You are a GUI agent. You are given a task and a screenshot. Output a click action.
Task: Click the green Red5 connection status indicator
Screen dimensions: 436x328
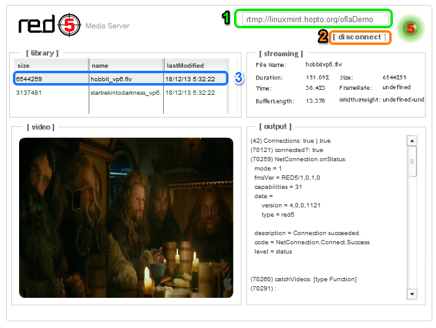pyautogui.click(x=410, y=28)
